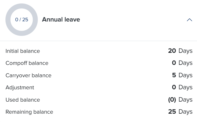Viewport: 197px width, 122px height.
Task: Click the bold 0 Adjustment number
Action: pos(174,87)
